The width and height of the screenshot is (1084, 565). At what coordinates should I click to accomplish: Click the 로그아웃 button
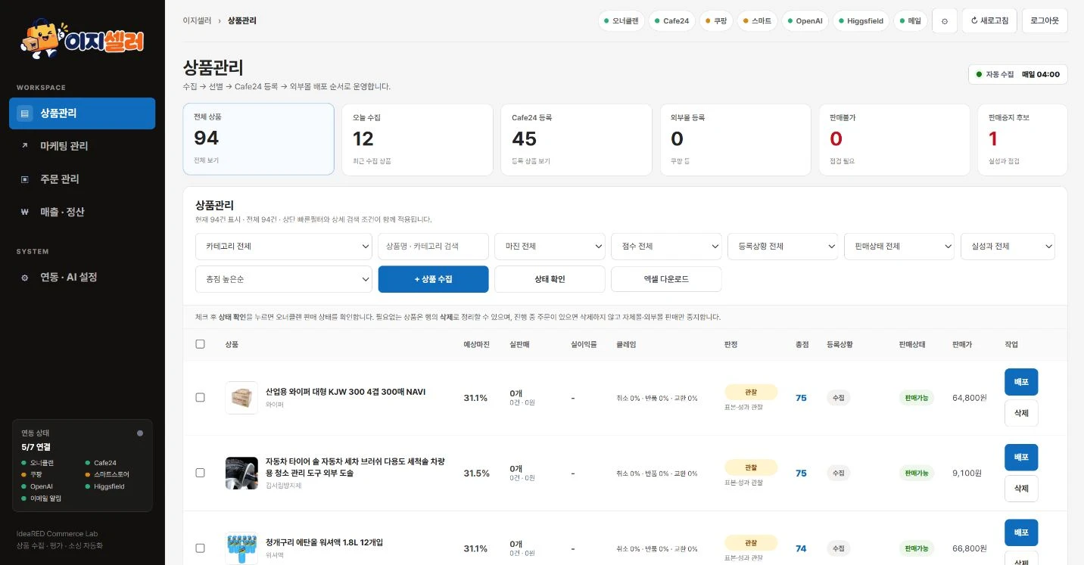click(1045, 21)
